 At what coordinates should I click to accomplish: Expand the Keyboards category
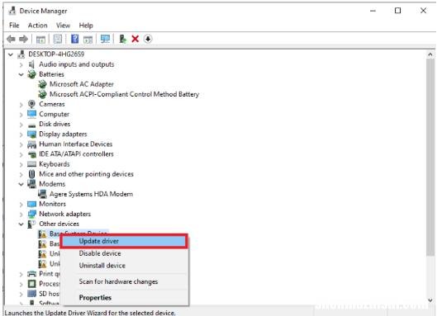[21, 164]
